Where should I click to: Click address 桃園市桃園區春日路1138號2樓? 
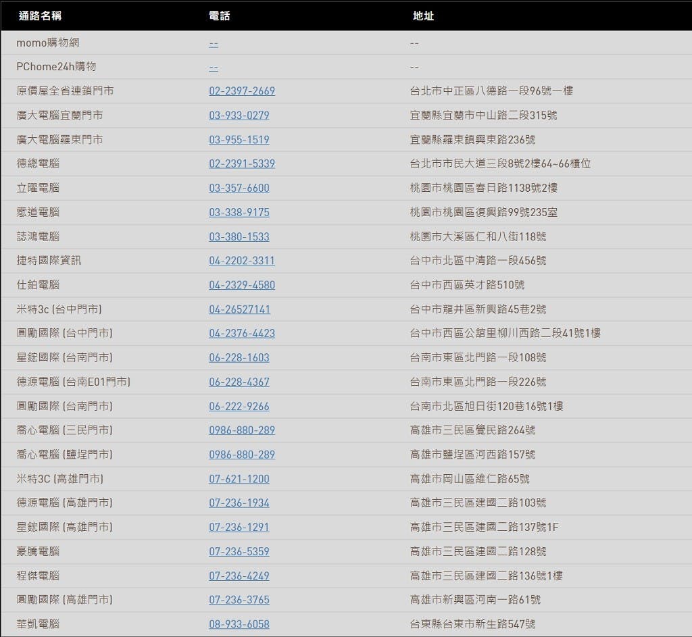484,188
